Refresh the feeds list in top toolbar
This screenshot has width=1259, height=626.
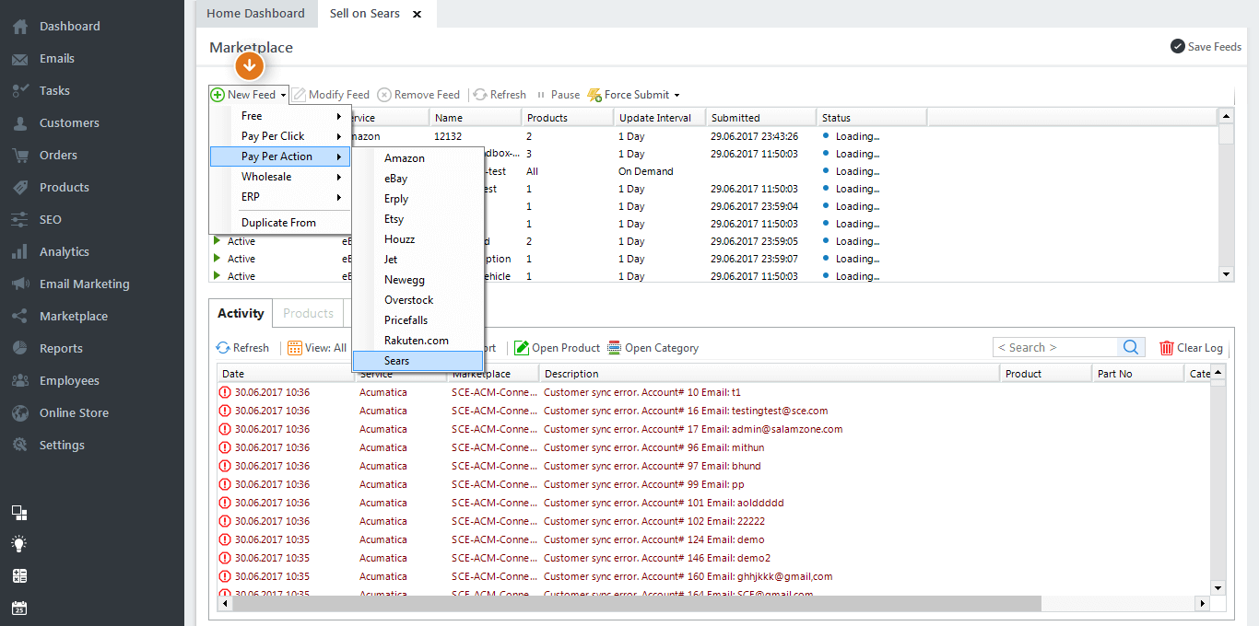(x=500, y=95)
